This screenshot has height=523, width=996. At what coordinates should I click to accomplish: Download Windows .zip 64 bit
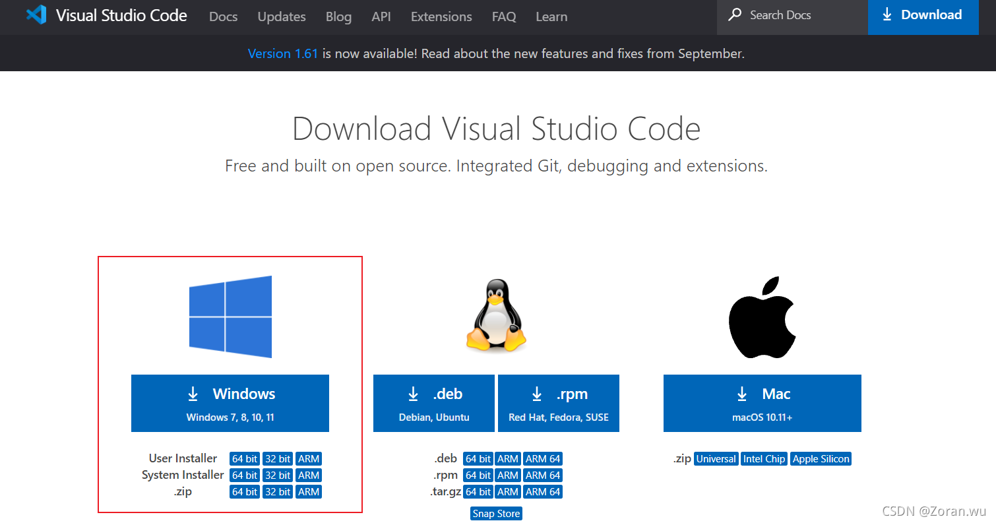244,492
